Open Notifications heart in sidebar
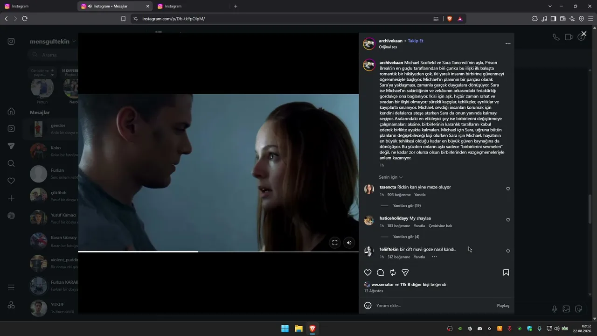This screenshot has width=597, height=336. (11, 181)
